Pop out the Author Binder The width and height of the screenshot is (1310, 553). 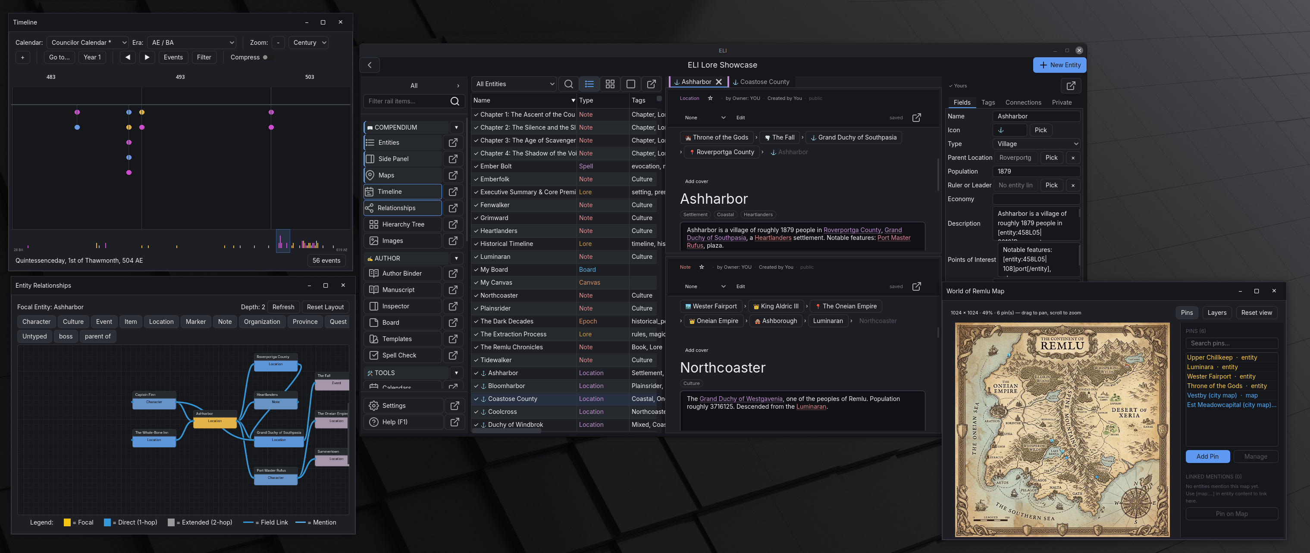pos(453,273)
